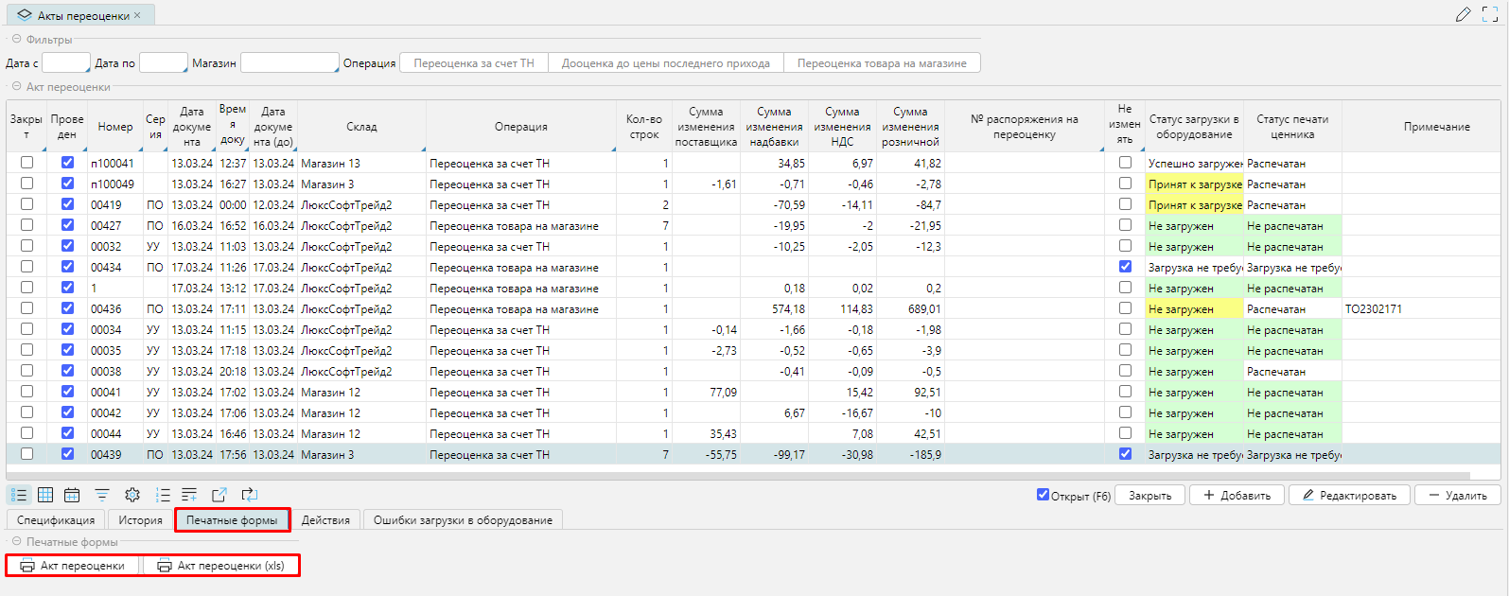The width and height of the screenshot is (1509, 596).
Task: Open the filter funnel icon in toolbar
Action: click(102, 495)
